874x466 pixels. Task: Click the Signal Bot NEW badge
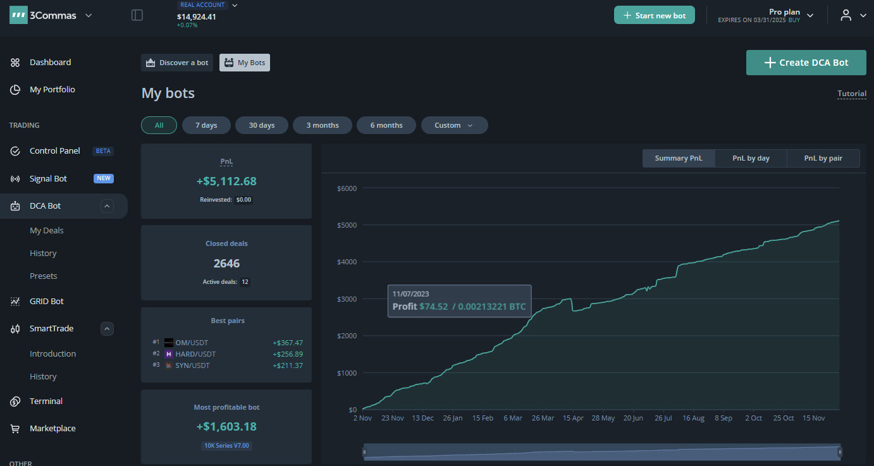pyautogui.click(x=104, y=178)
